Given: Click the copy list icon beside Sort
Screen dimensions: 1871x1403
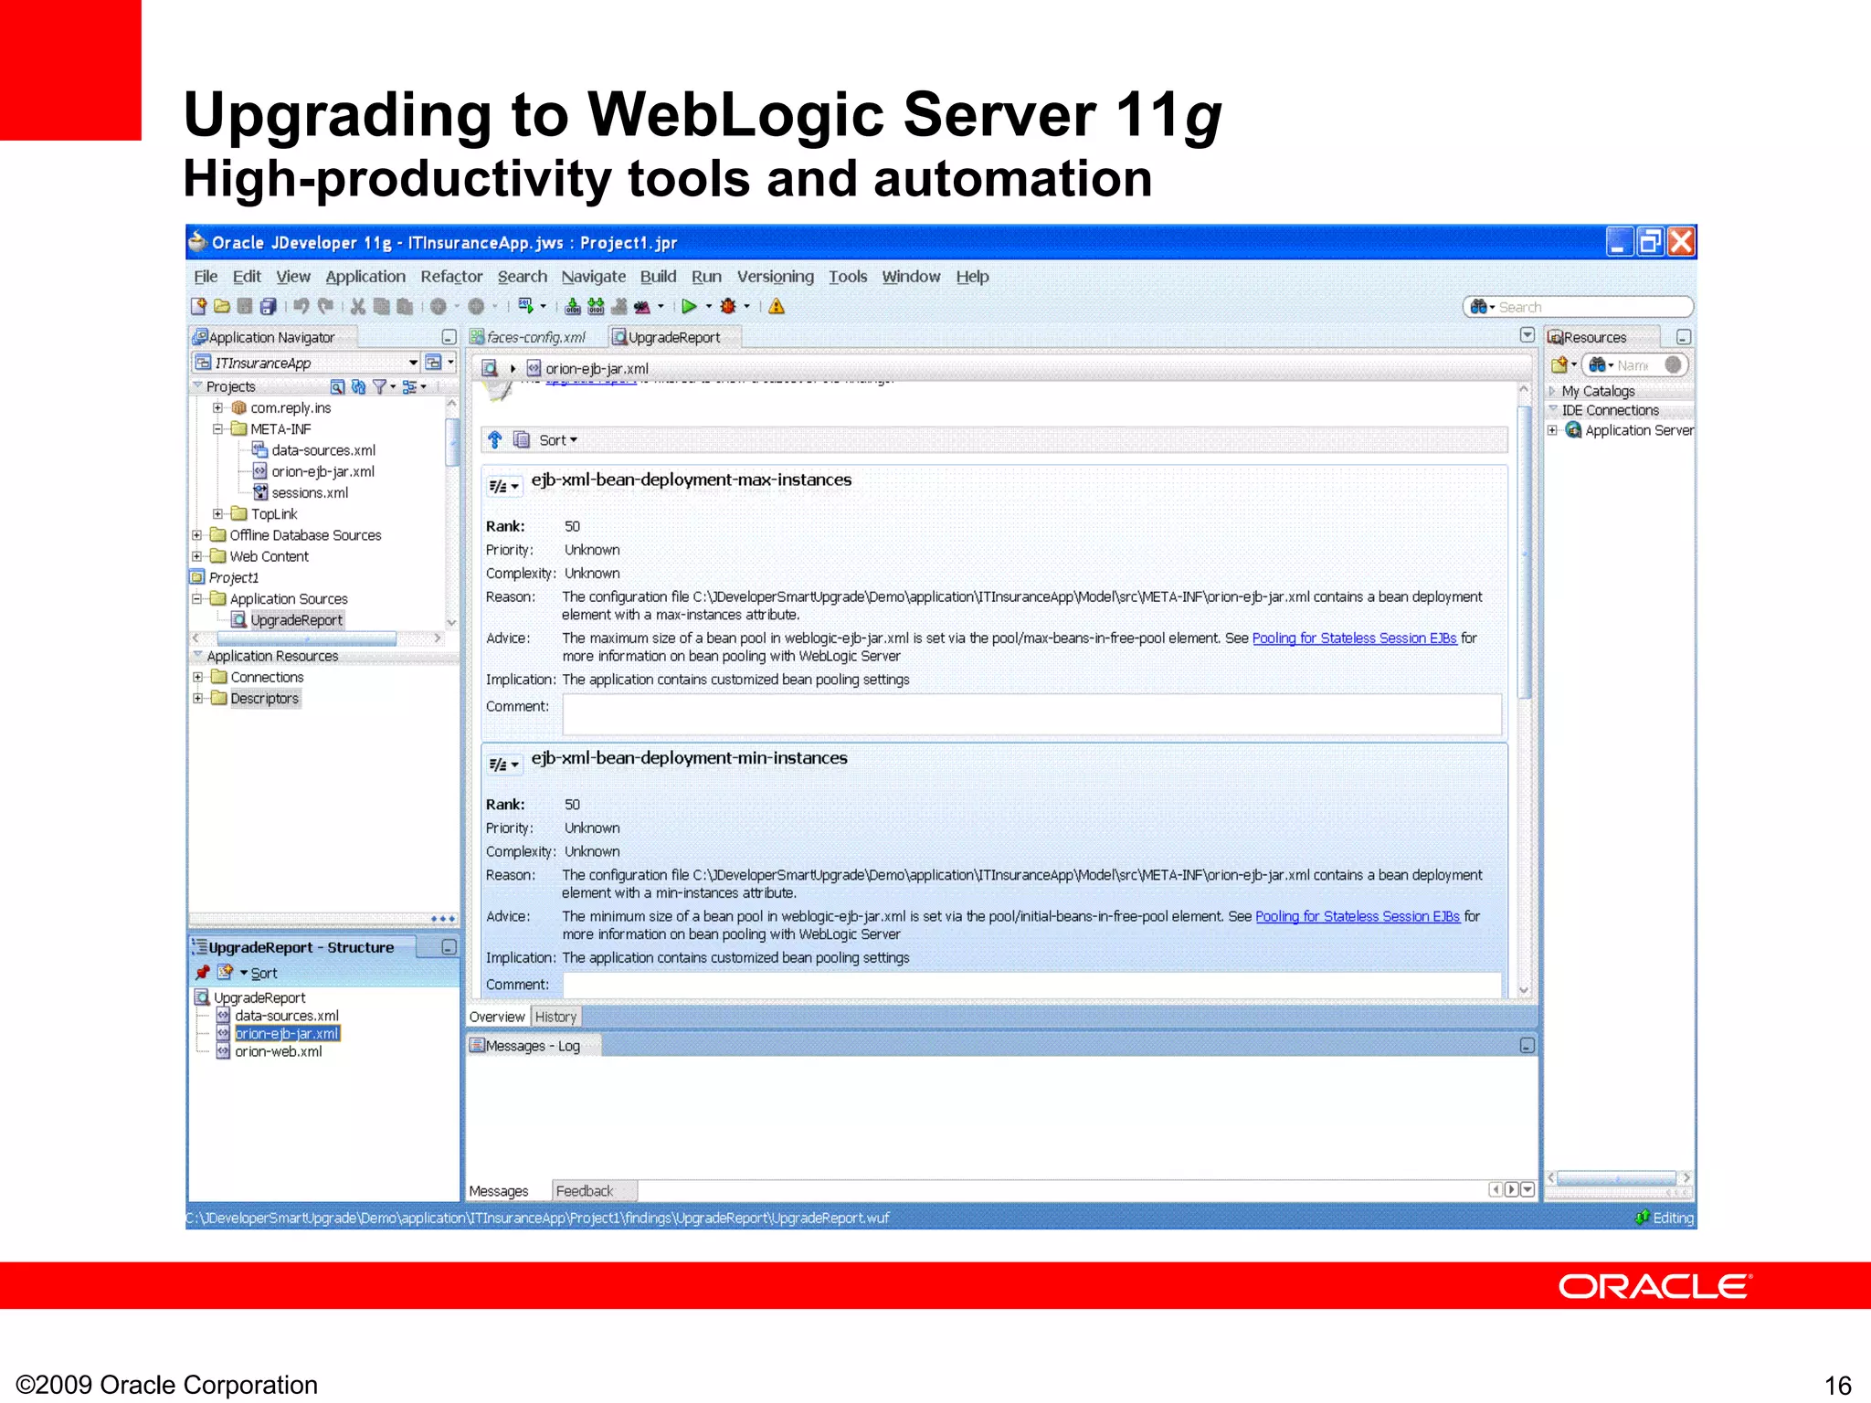Looking at the screenshot, I should [522, 440].
